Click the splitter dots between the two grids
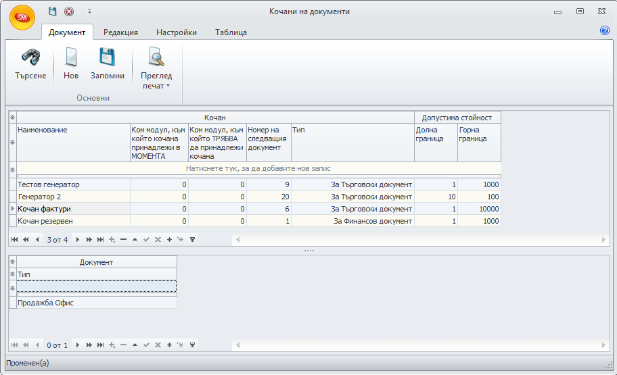This screenshot has width=617, height=375. [309, 251]
